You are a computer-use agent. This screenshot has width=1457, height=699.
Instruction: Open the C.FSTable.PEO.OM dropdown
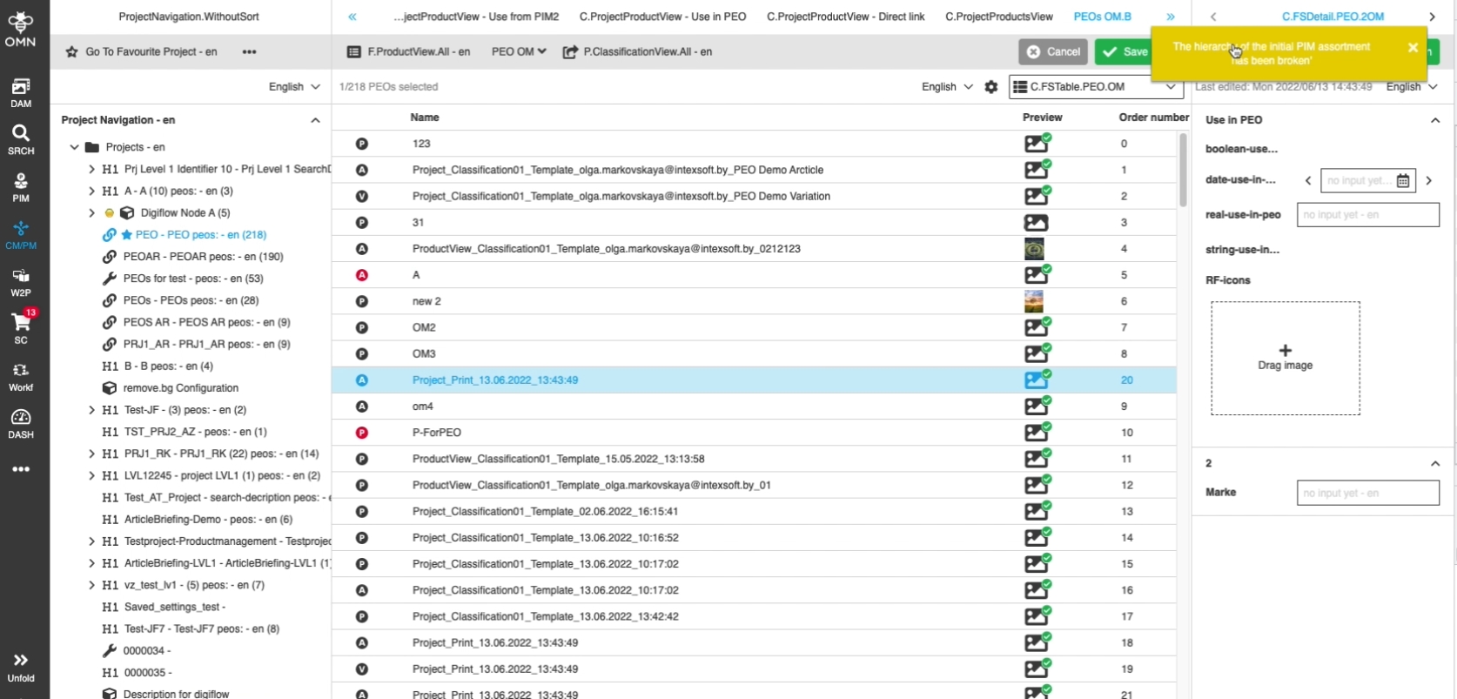point(1096,87)
